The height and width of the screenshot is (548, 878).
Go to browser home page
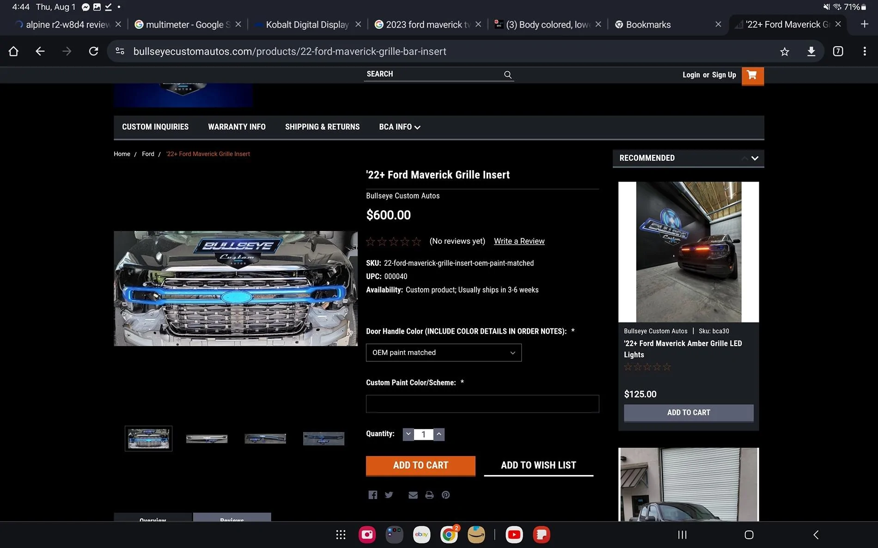click(13, 51)
